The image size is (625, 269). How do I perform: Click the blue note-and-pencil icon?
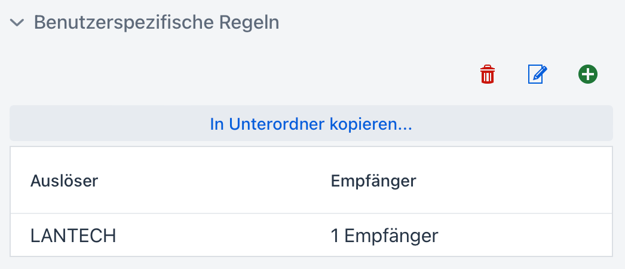[538, 75]
